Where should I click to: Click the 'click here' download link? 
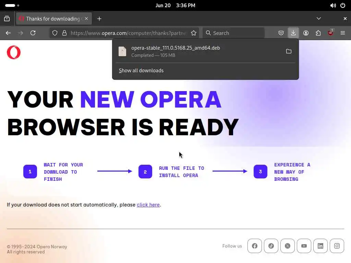[148, 205]
